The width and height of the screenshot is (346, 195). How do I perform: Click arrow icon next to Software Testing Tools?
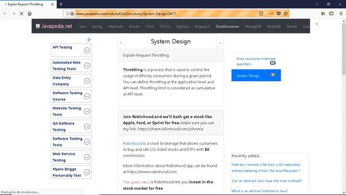[x=87, y=142]
